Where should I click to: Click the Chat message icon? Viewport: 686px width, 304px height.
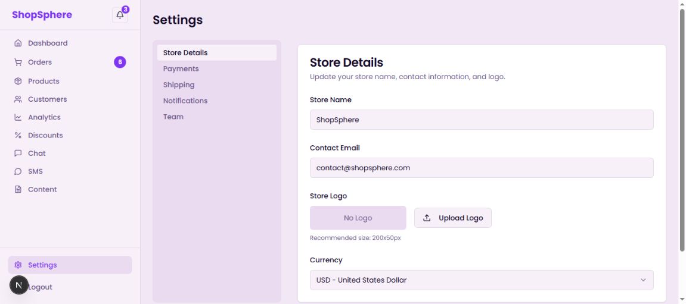(18, 153)
